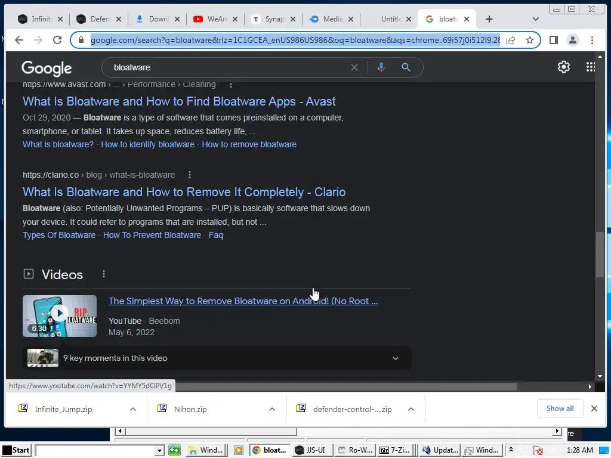Open options menu beside the Videos heading
The height and width of the screenshot is (458, 611).
pyautogui.click(x=104, y=274)
